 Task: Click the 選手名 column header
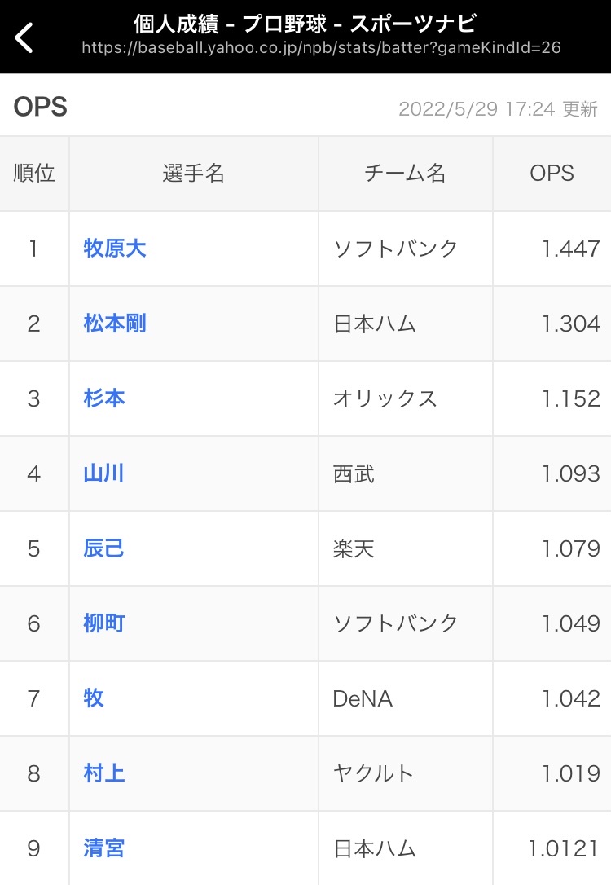point(194,174)
